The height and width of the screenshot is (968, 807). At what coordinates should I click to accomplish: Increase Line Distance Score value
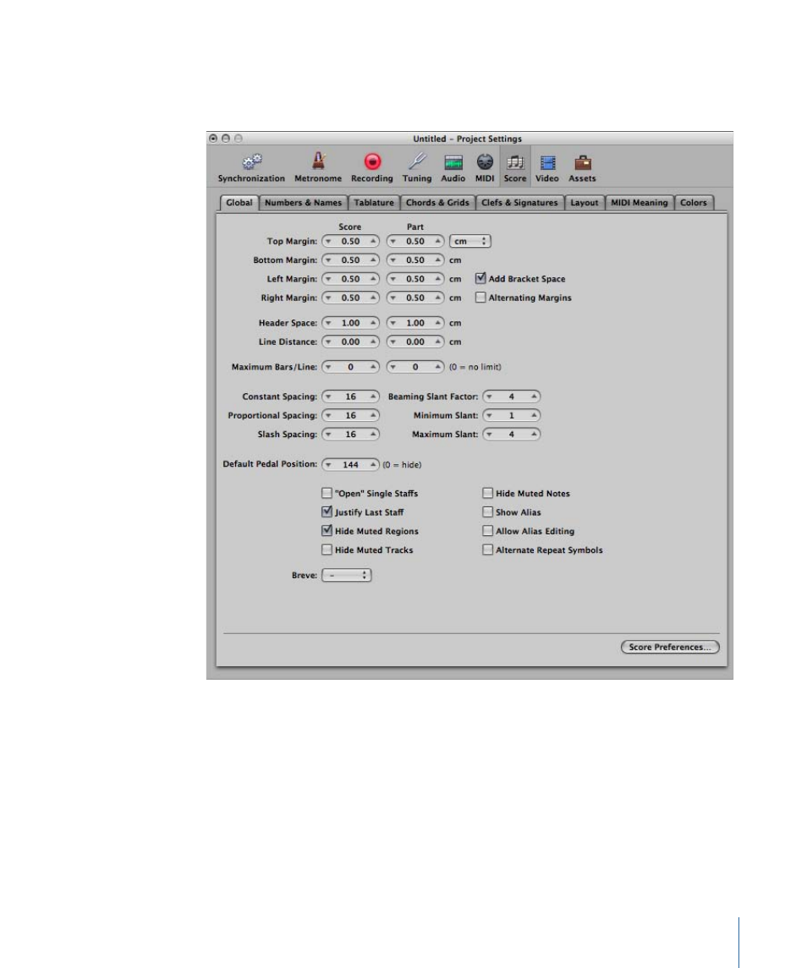click(373, 342)
